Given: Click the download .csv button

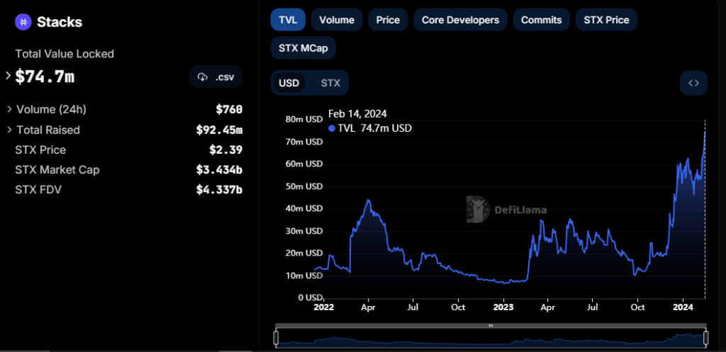Looking at the screenshot, I should [x=216, y=76].
